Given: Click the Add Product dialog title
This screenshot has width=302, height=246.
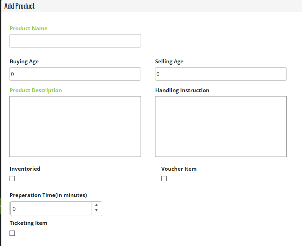Looking at the screenshot, I should pyautogui.click(x=20, y=6).
